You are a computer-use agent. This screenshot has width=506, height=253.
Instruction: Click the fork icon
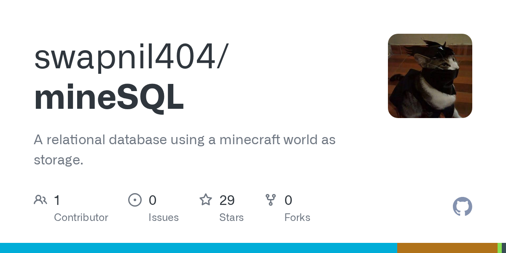[271, 199]
